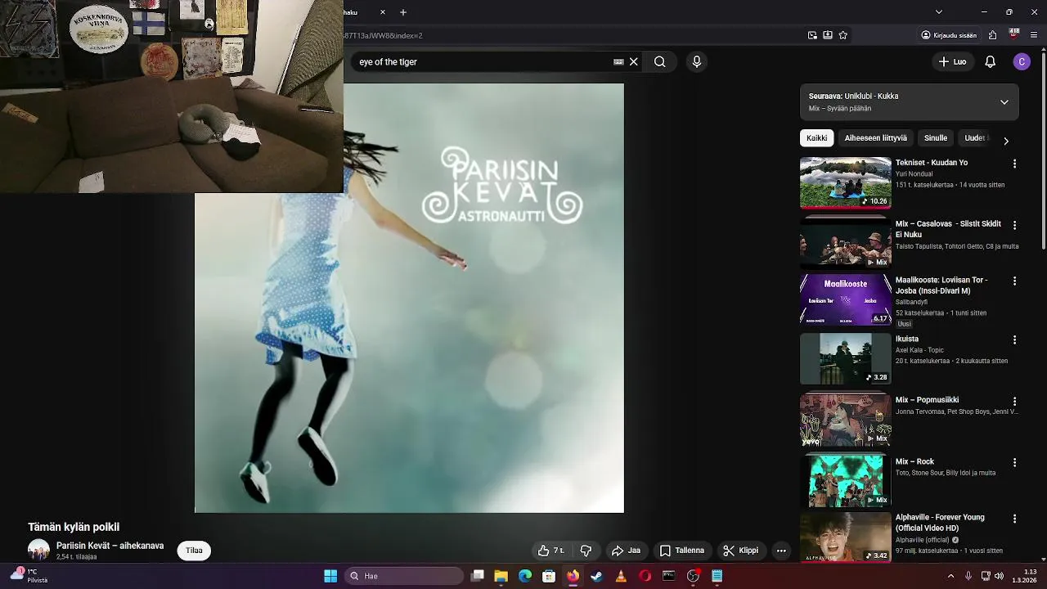The image size is (1047, 589).
Task: Open the list-all-tabs dropdown arrow
Action: (x=938, y=12)
